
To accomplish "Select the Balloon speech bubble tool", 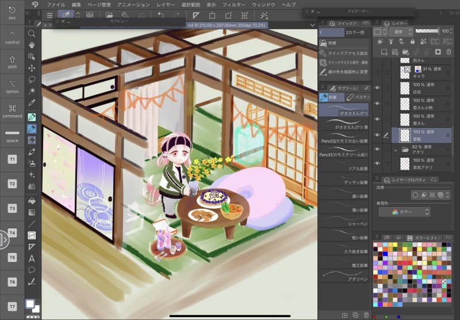I will point(32,270).
